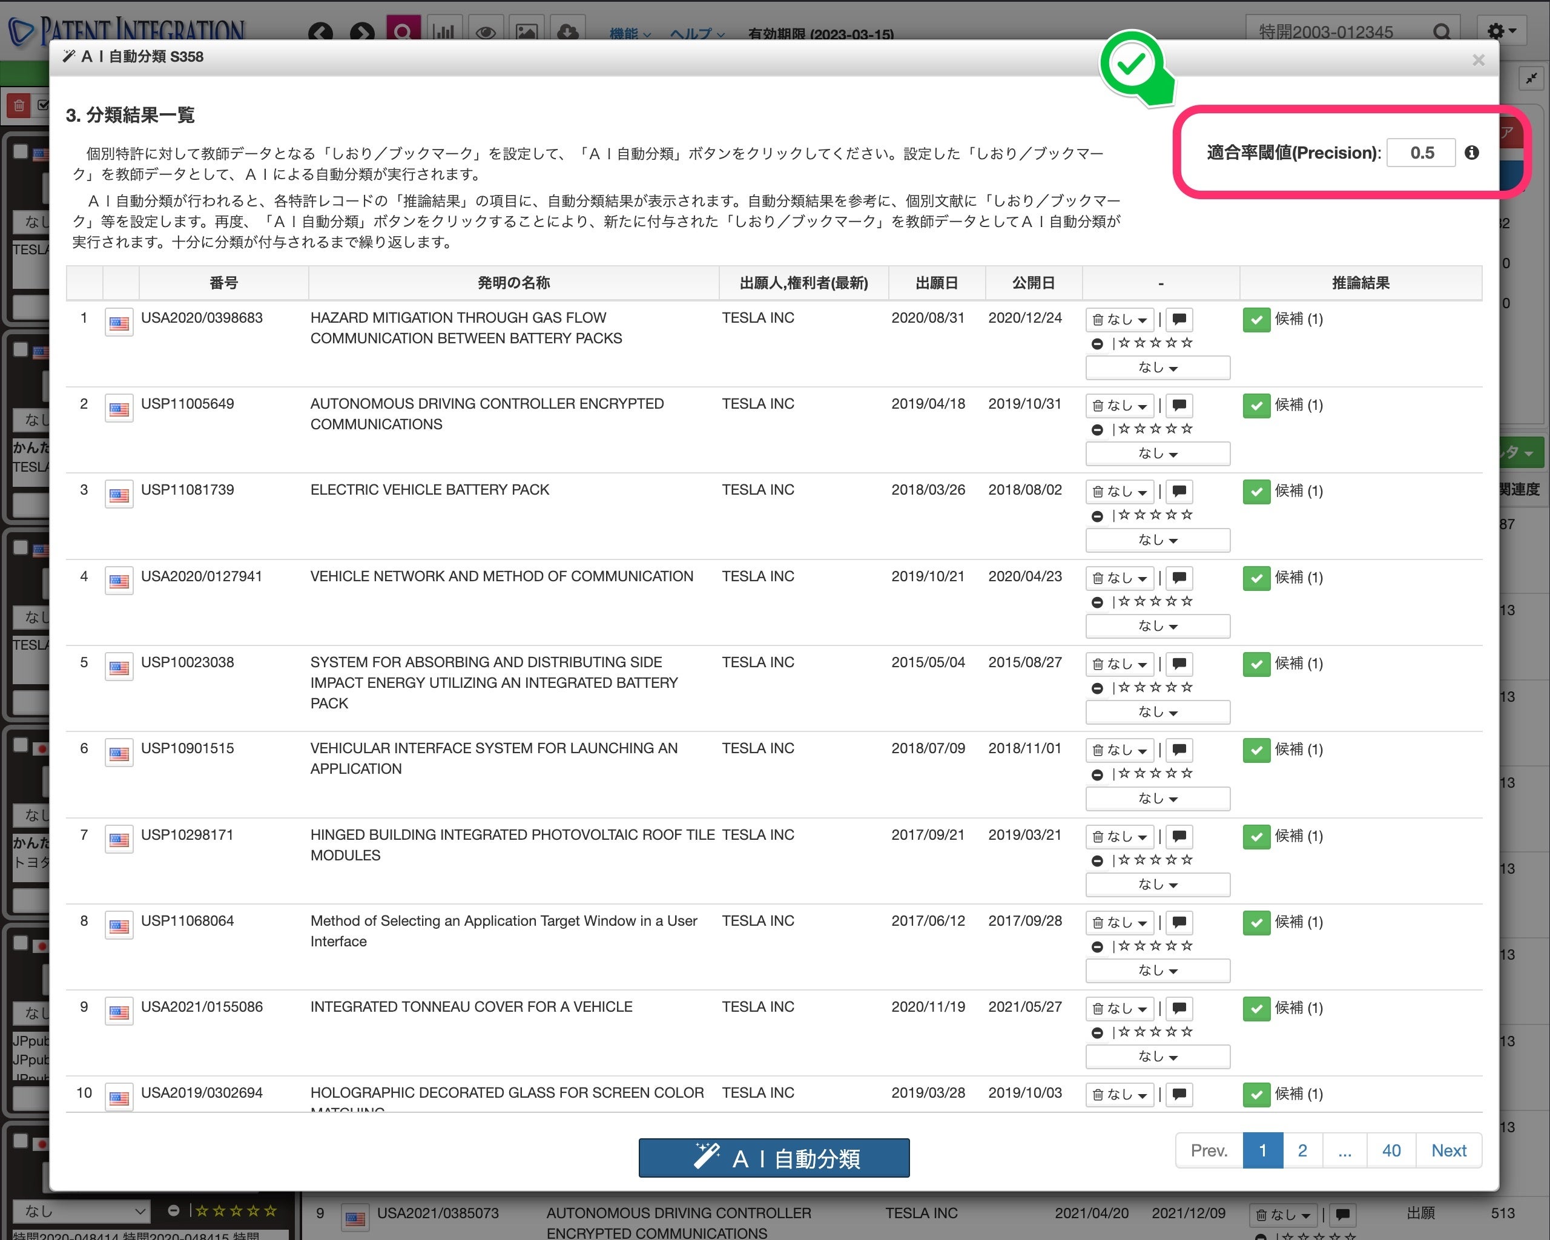Toggle the green 候補 checkmark in row 1
Viewport: 1550px width, 1240px height.
click(x=1256, y=320)
